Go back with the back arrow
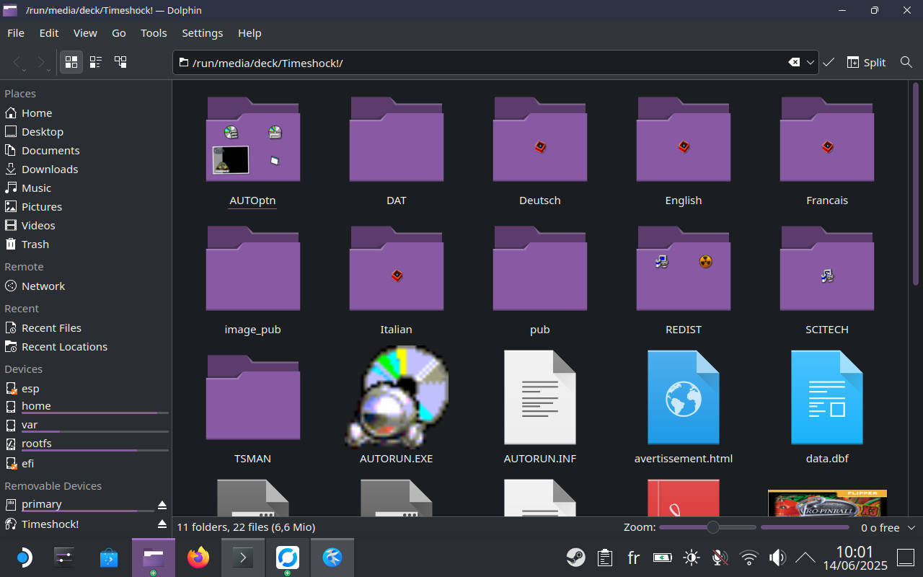The width and height of the screenshot is (923, 577). pyautogui.click(x=18, y=63)
